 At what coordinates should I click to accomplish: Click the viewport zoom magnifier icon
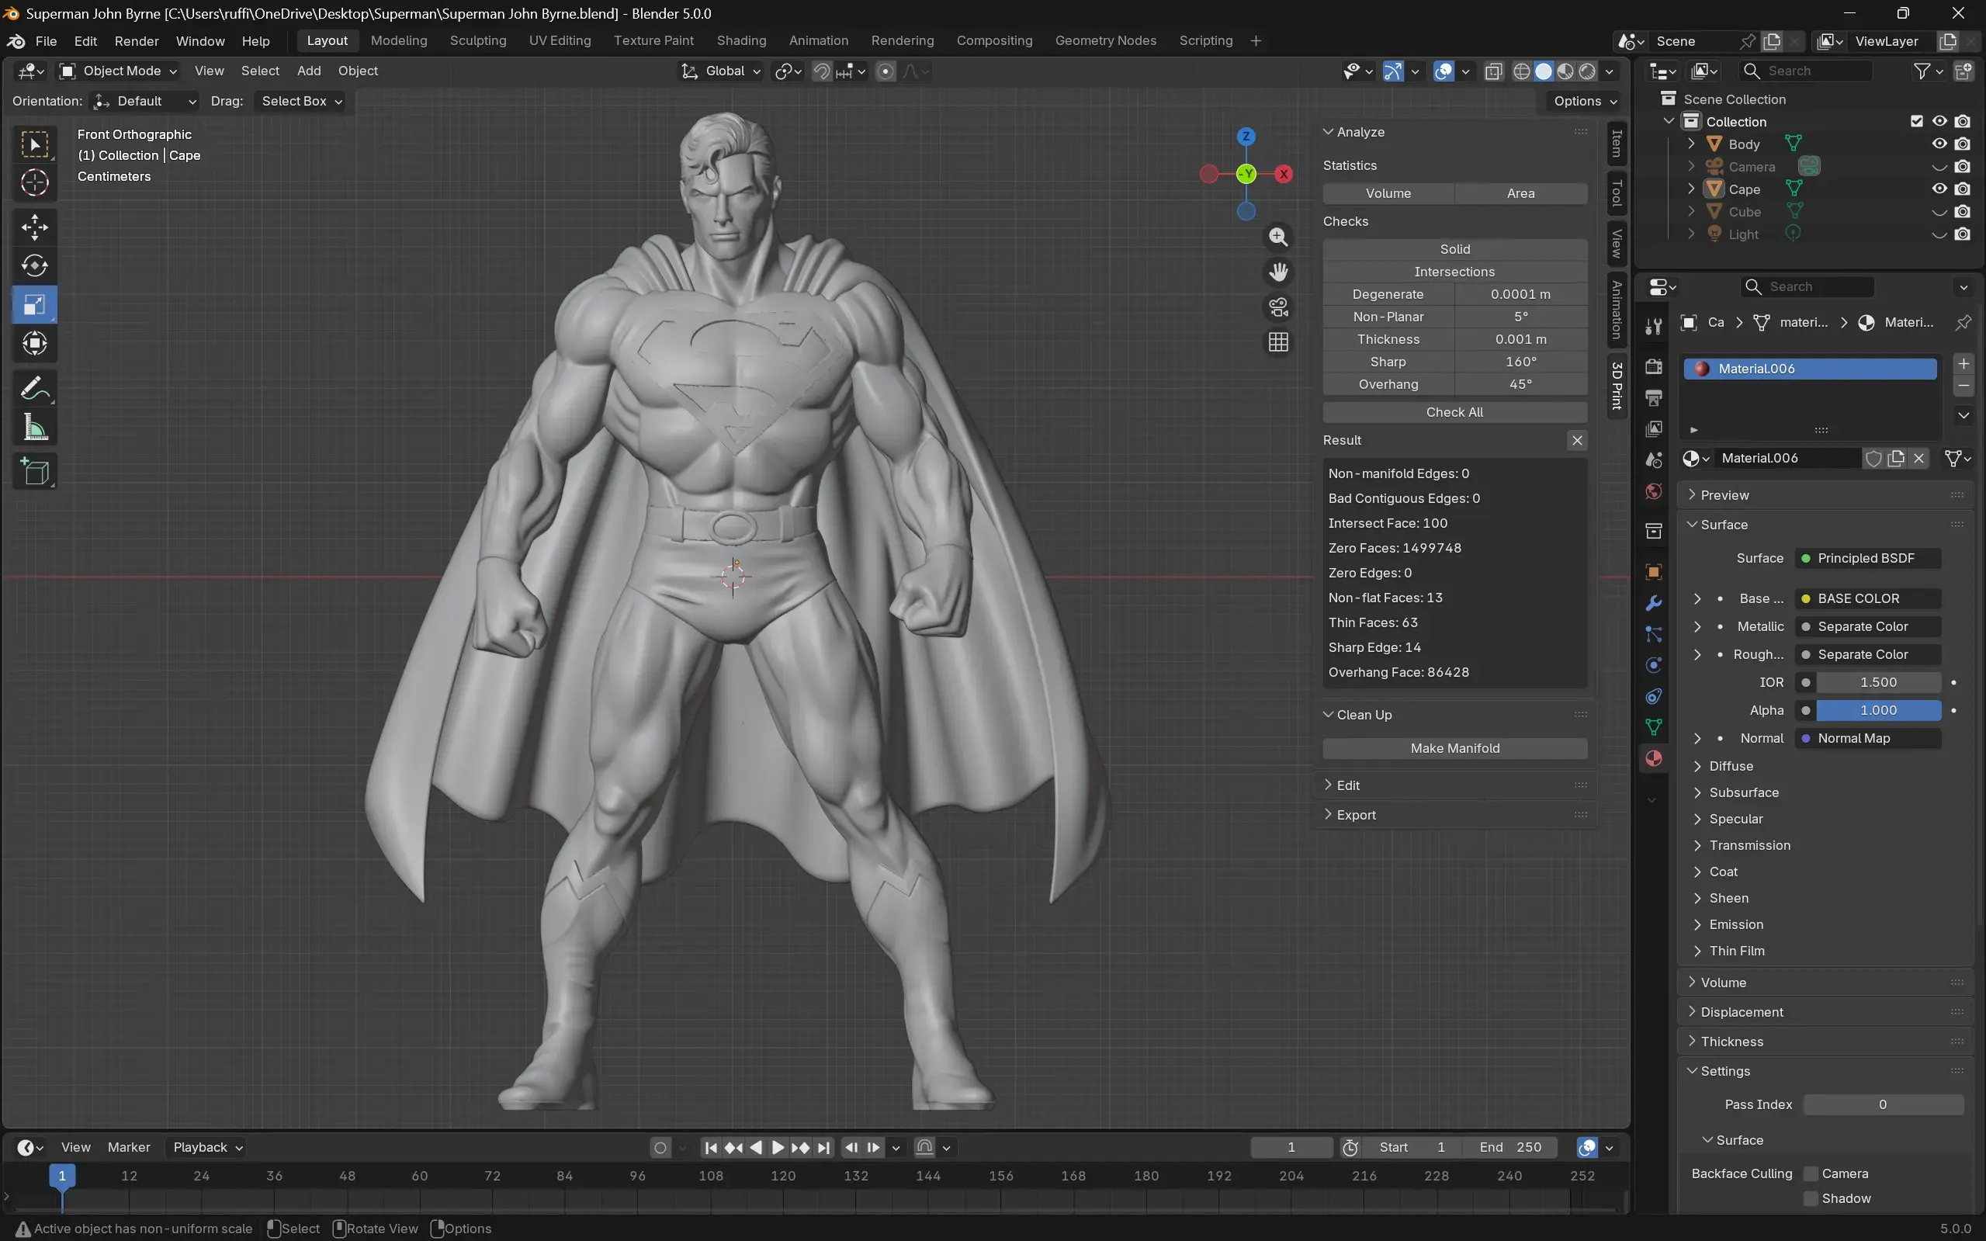1277,237
